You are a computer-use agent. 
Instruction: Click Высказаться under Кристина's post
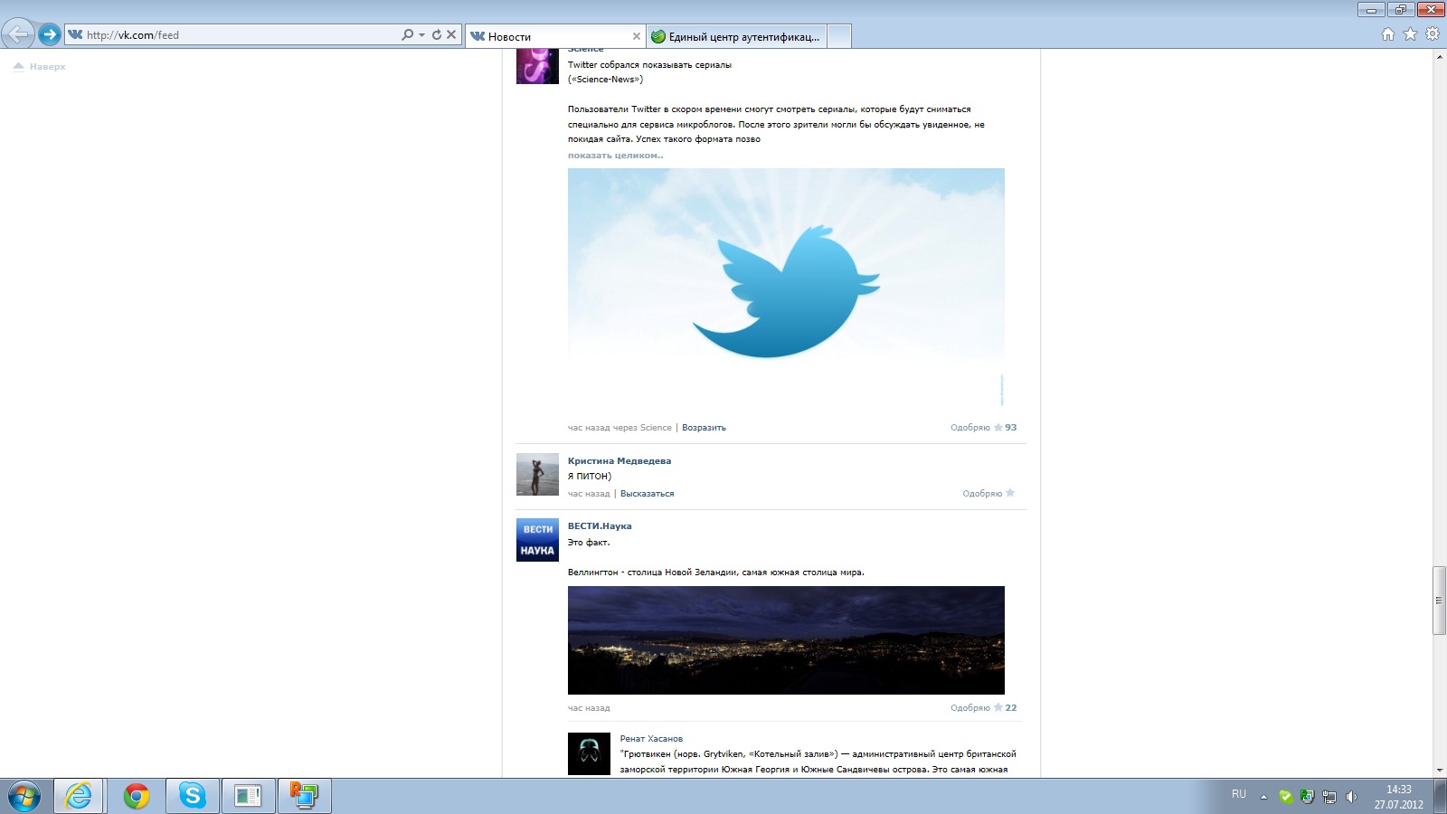point(647,494)
